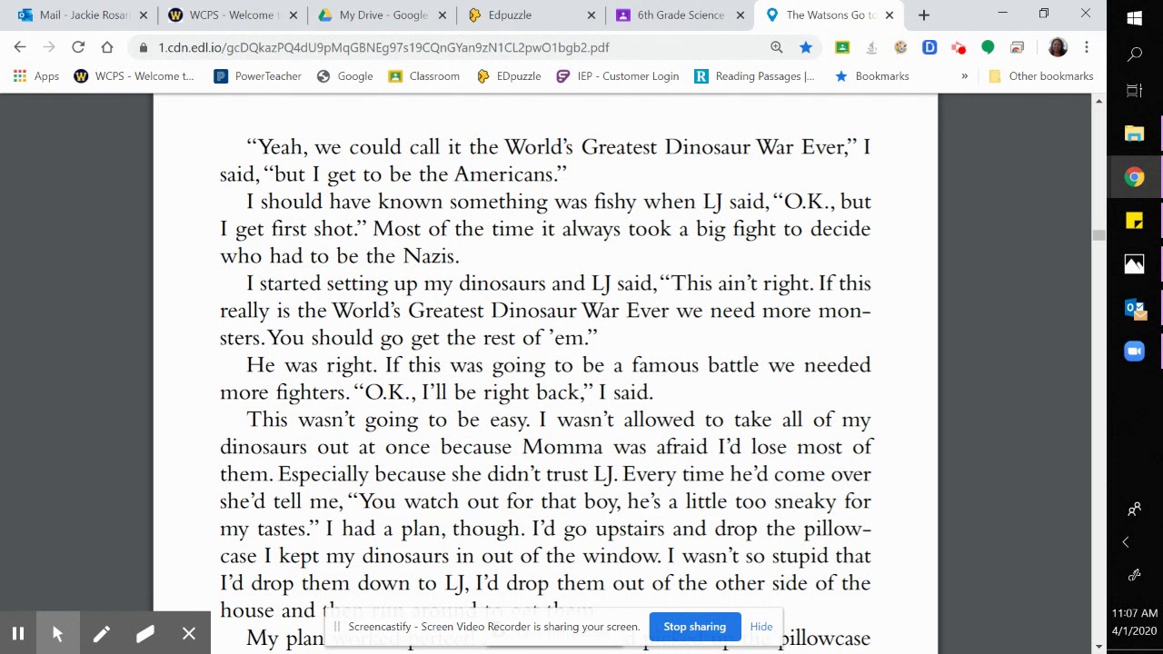Image resolution: width=1163 pixels, height=654 pixels.
Task: Open Windows search
Action: (1135, 55)
